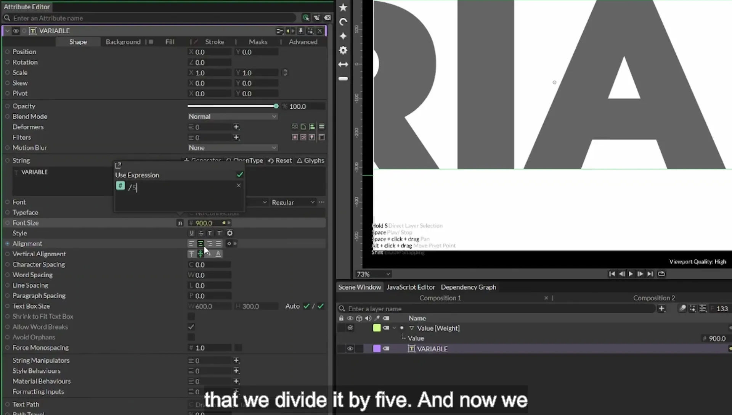This screenshot has width=732, height=415.
Task: Pop out the expression editor window
Action: [x=118, y=165]
